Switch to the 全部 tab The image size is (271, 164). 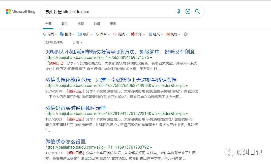pyautogui.click(x=48, y=24)
